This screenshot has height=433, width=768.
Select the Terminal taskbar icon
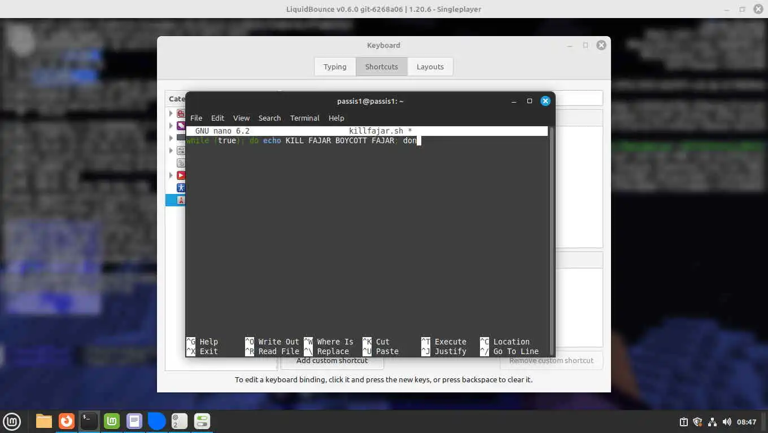click(x=89, y=421)
